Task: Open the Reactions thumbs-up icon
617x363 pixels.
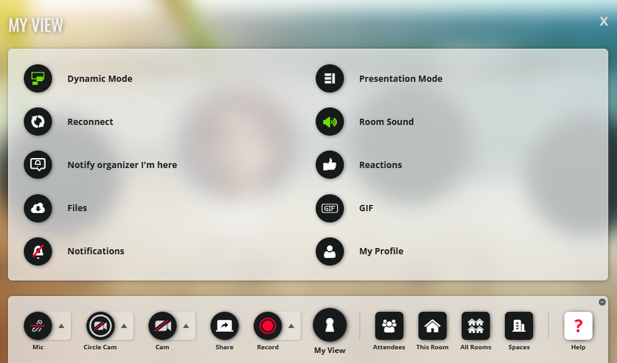Action: click(330, 165)
